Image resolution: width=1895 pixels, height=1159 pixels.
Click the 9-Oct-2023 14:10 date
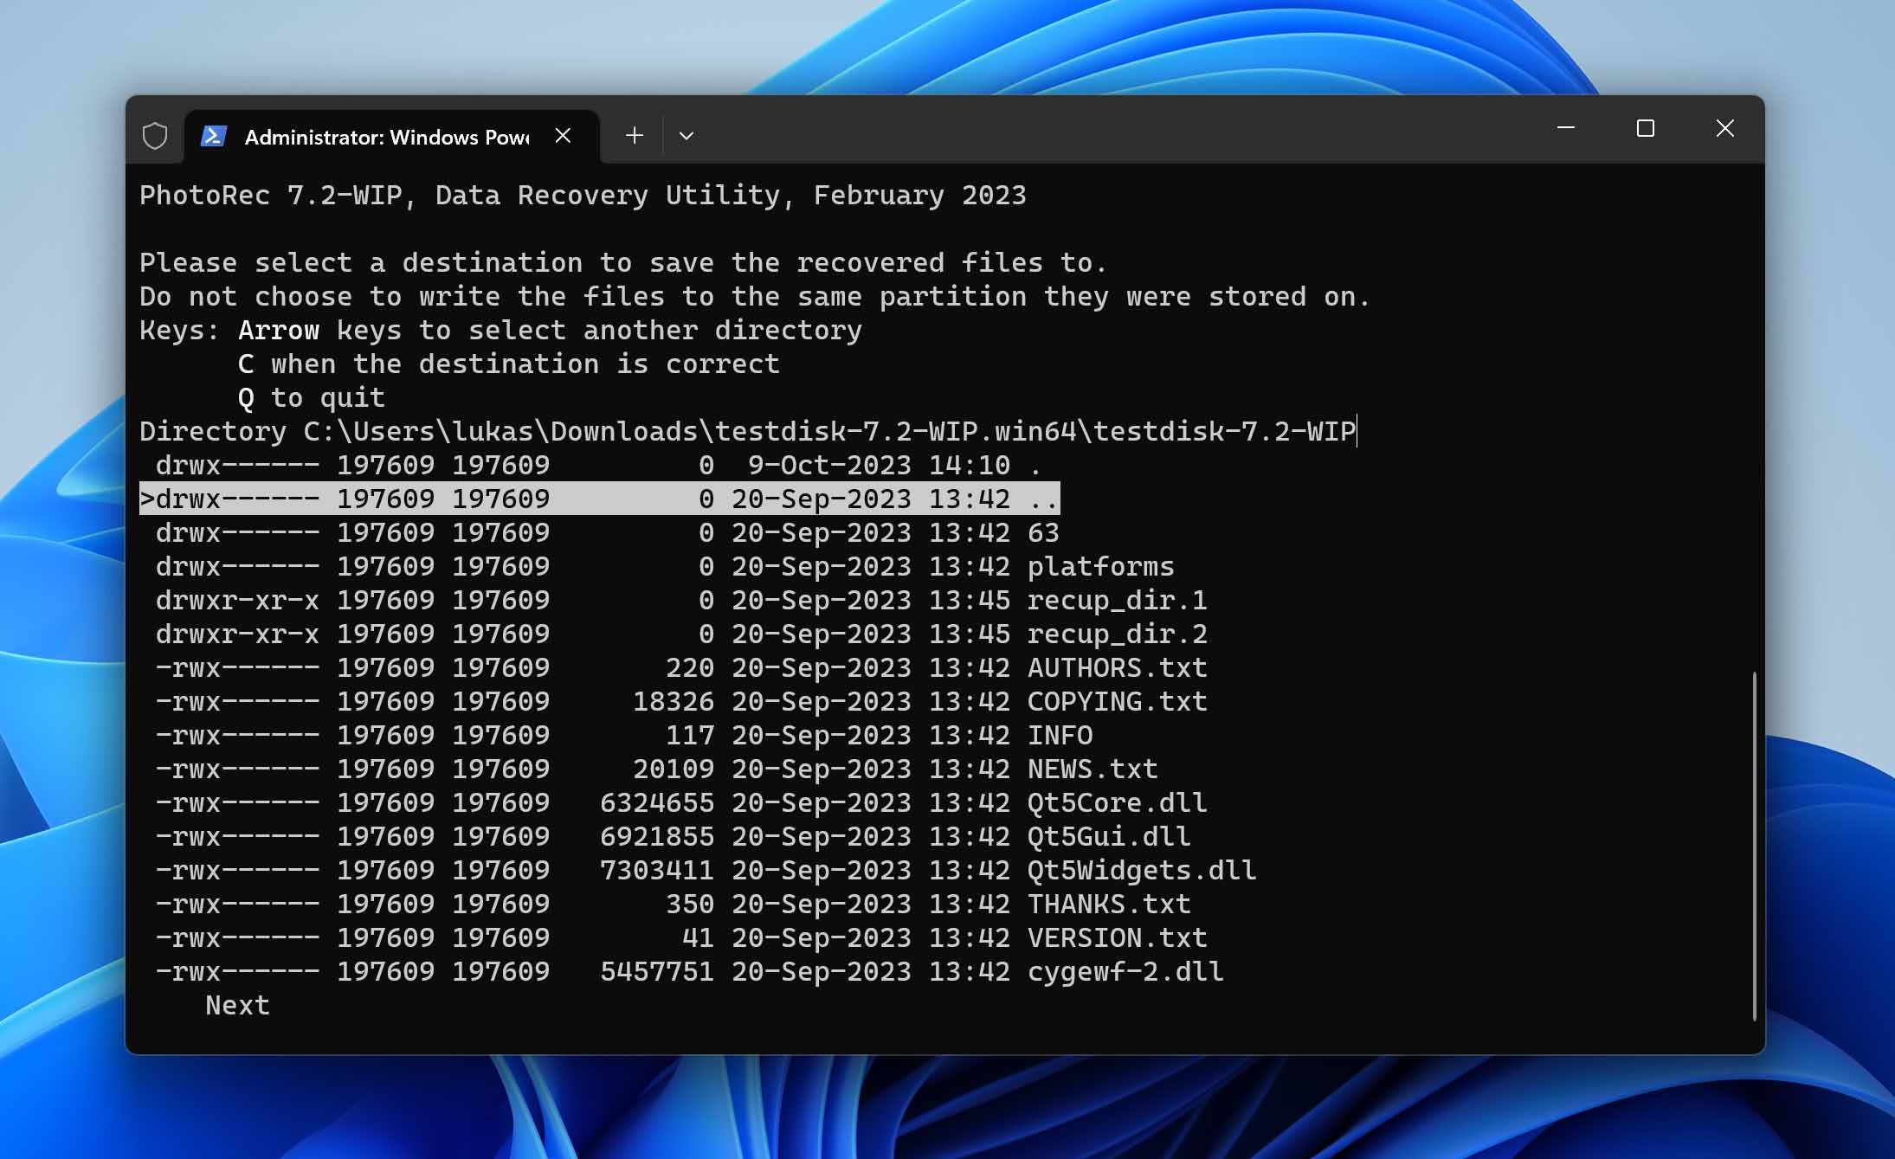click(879, 465)
